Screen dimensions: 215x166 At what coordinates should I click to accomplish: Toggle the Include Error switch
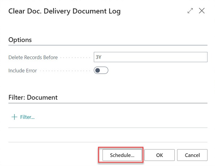point(101,70)
